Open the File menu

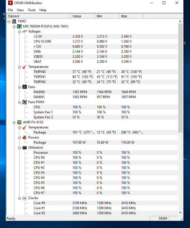click(x=10, y=10)
